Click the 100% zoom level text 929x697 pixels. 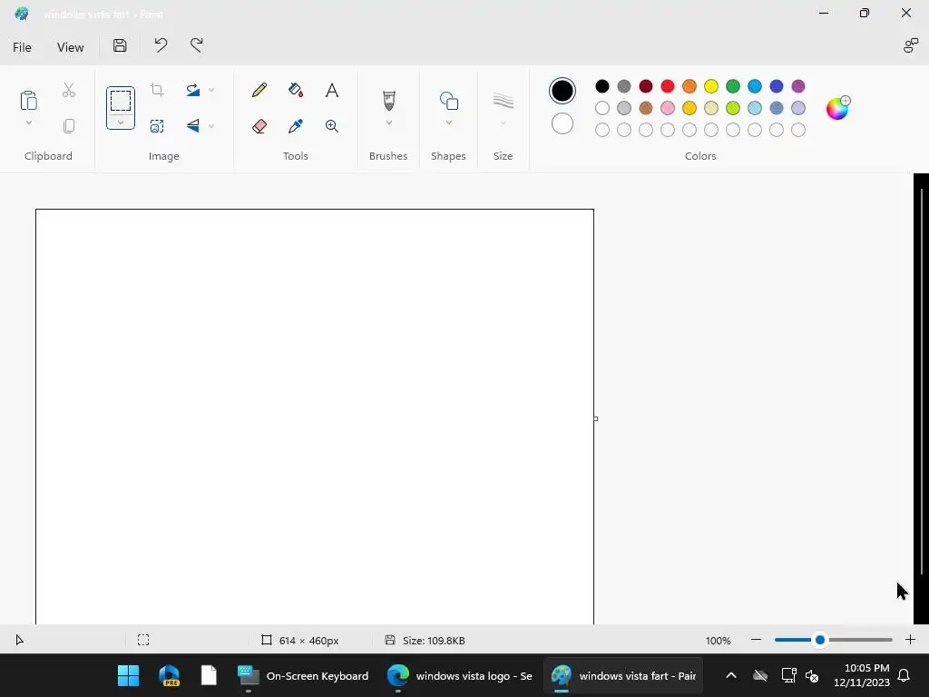(x=719, y=641)
